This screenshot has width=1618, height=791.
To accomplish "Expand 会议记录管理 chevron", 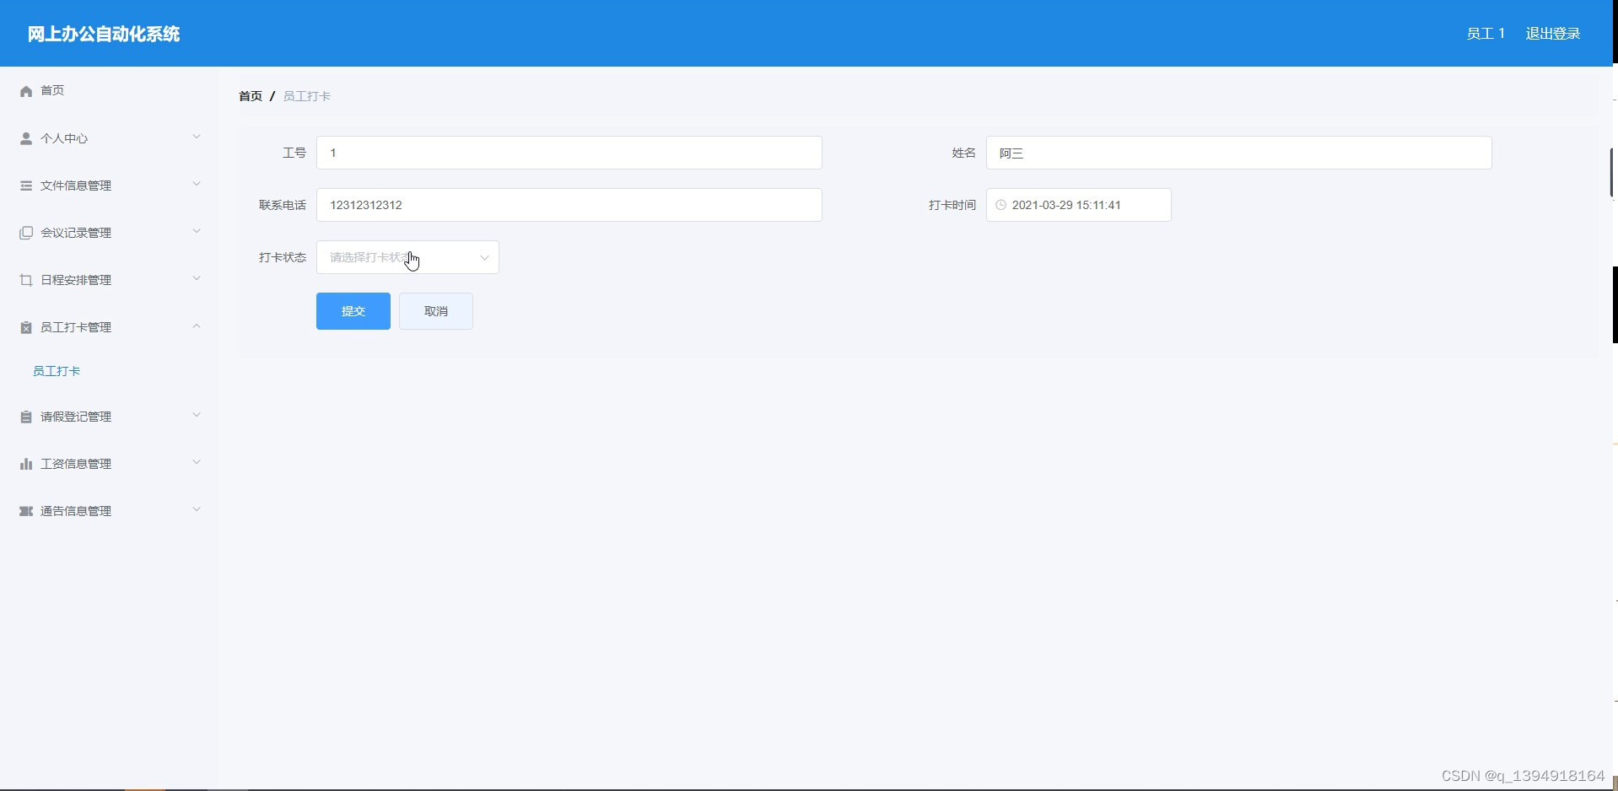I will [197, 231].
